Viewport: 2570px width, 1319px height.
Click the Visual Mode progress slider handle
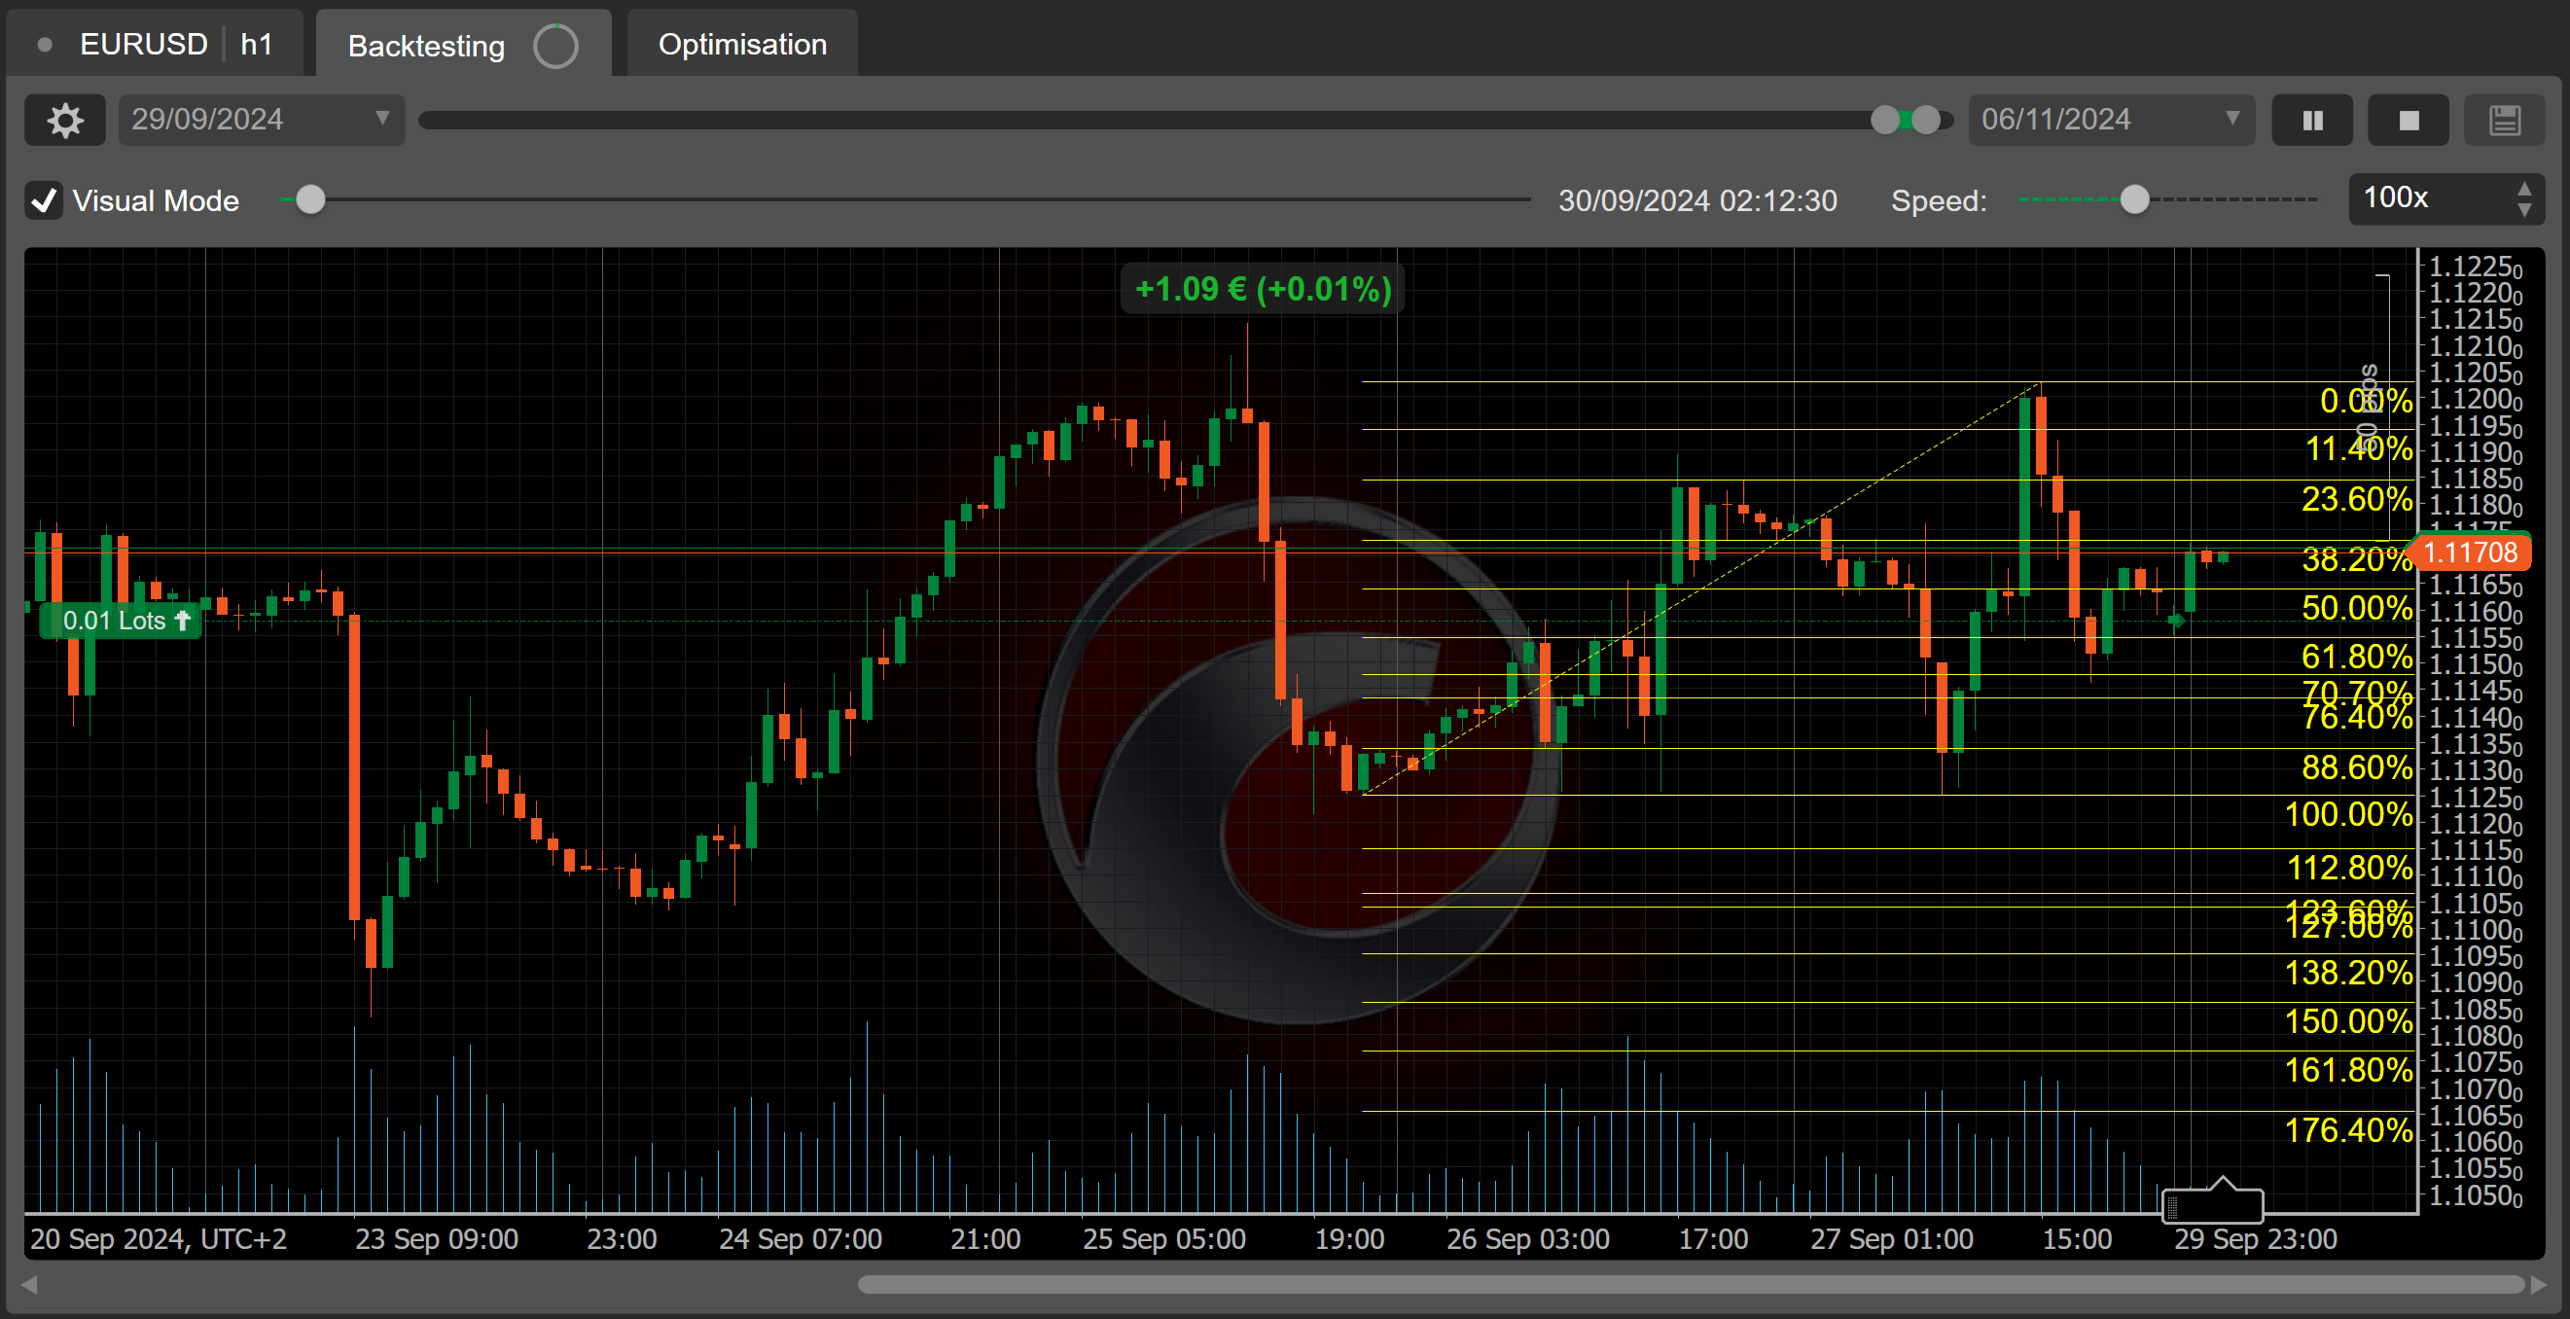(x=310, y=199)
